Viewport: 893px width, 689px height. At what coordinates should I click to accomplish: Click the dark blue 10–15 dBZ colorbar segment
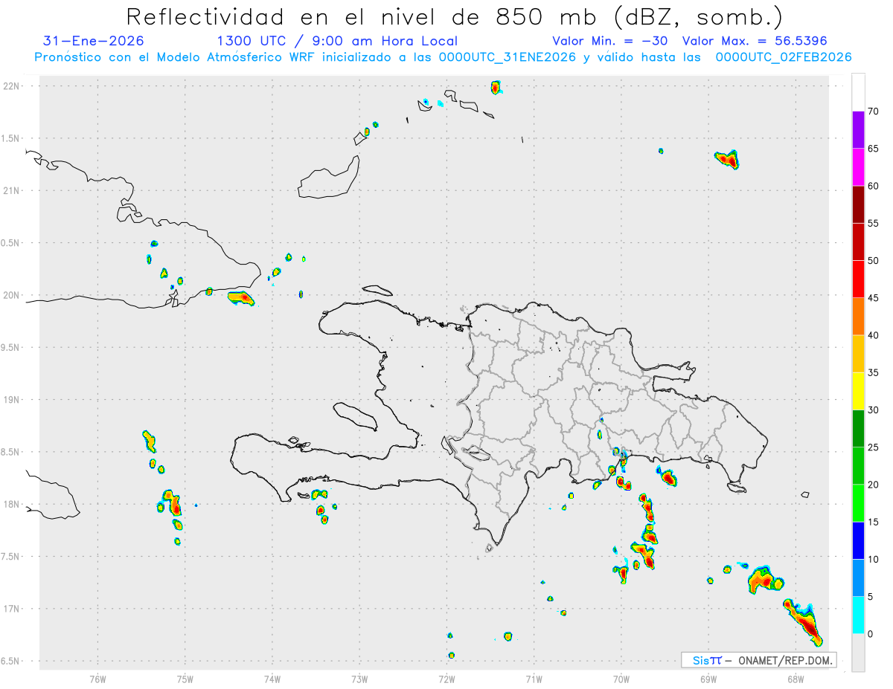[x=858, y=540]
